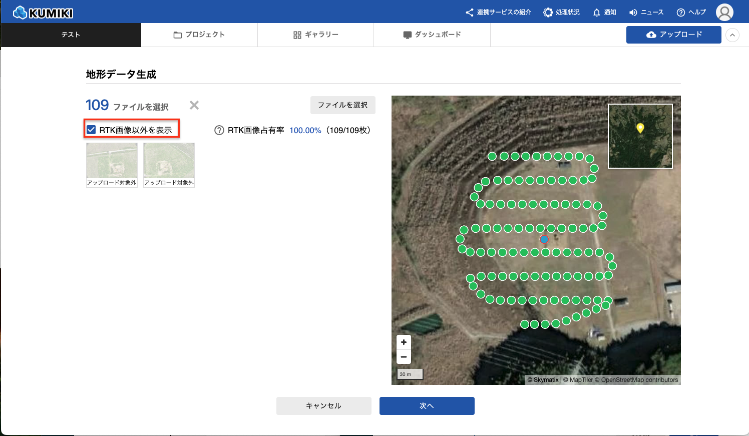Uncheck the RTK画像以外を表示 checkbox
Screen dimensions: 749x436
91,130
